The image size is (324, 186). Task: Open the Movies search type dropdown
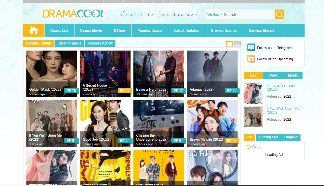214,15
